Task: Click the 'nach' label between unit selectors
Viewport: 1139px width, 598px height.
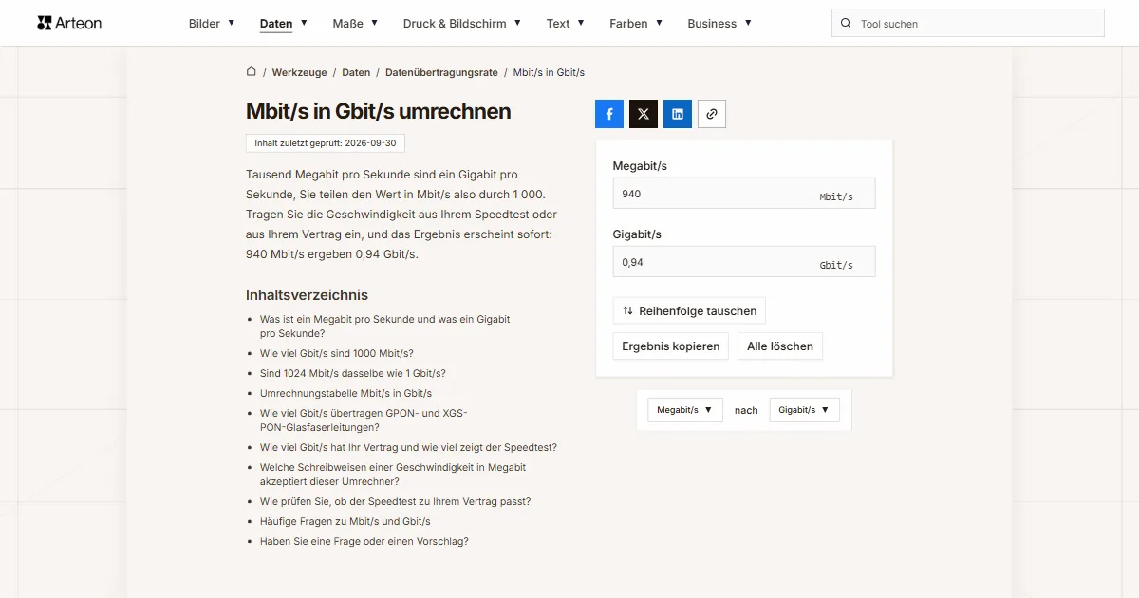Action: [746, 410]
